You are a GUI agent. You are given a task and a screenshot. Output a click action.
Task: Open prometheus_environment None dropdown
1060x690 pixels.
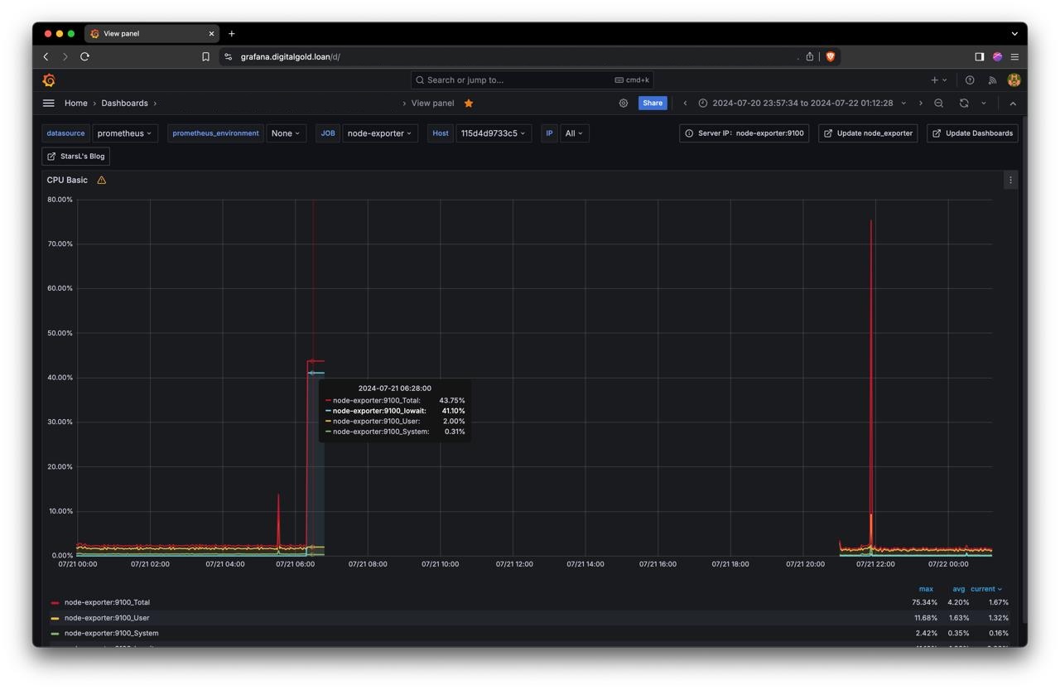[286, 133]
